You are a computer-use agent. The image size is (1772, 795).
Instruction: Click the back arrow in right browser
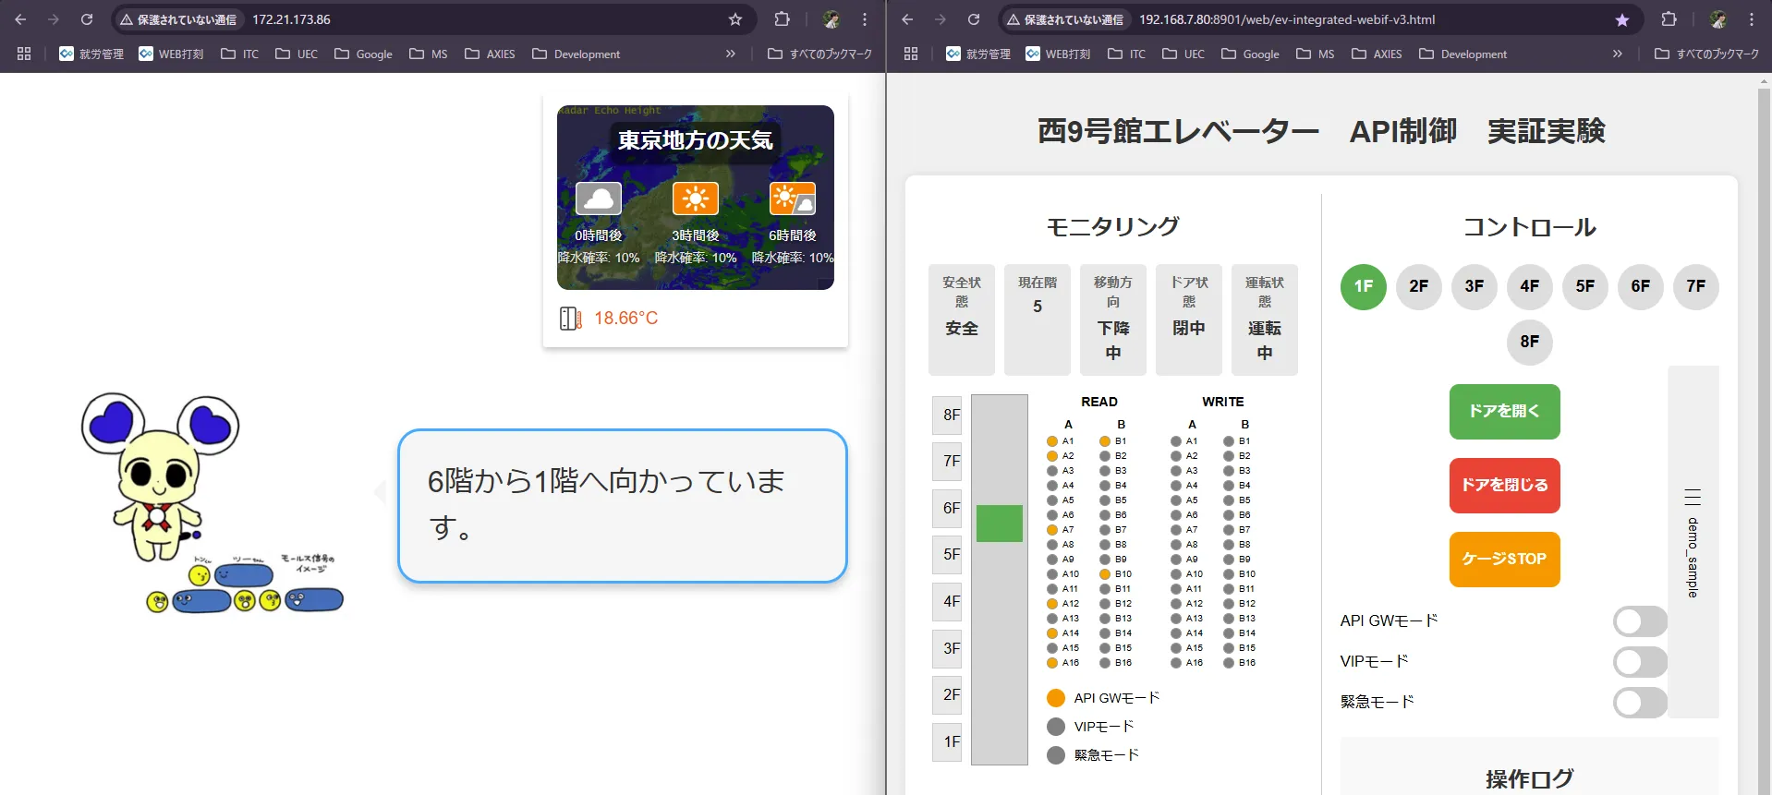[x=907, y=19]
